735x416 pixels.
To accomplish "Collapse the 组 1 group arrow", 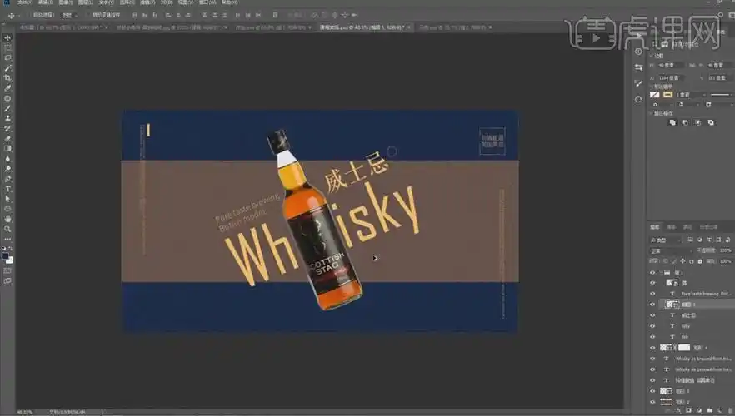I will (x=662, y=272).
